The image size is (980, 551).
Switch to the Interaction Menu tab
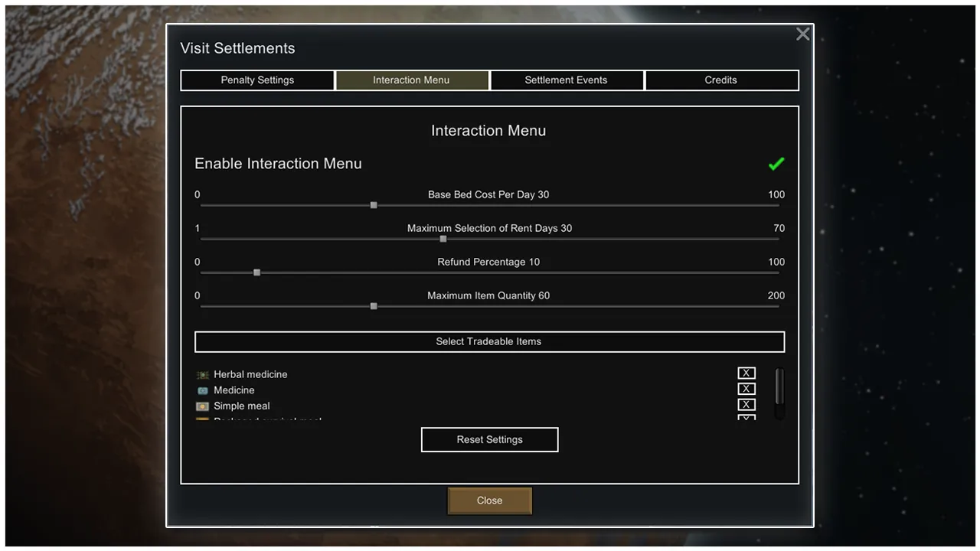click(412, 80)
